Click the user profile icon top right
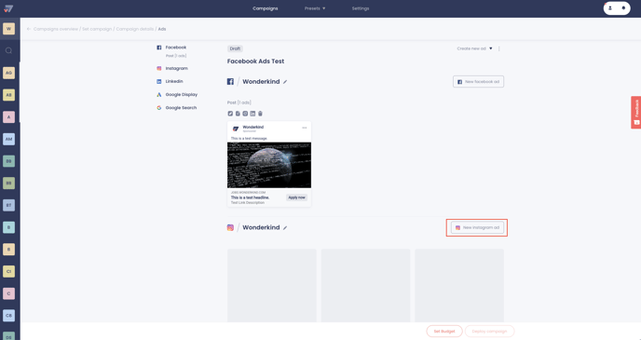 coord(610,8)
